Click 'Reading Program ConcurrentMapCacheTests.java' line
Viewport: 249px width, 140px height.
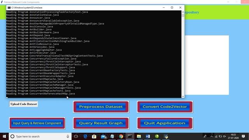38,91
